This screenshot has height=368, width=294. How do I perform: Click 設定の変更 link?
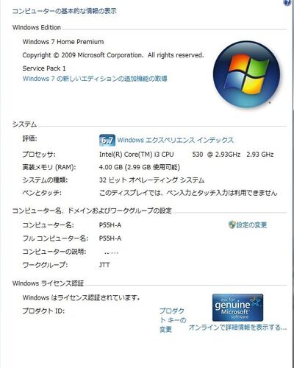point(251,224)
